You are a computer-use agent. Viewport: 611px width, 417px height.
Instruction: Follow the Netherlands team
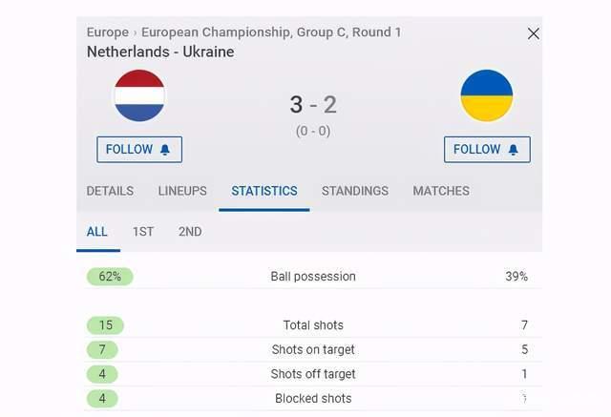pos(138,150)
